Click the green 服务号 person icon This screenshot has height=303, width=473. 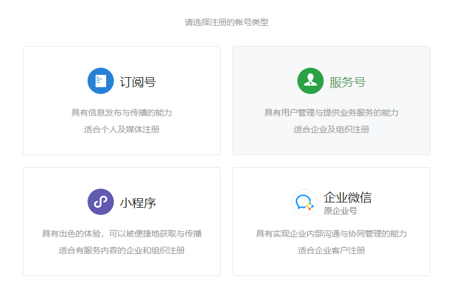coord(311,81)
